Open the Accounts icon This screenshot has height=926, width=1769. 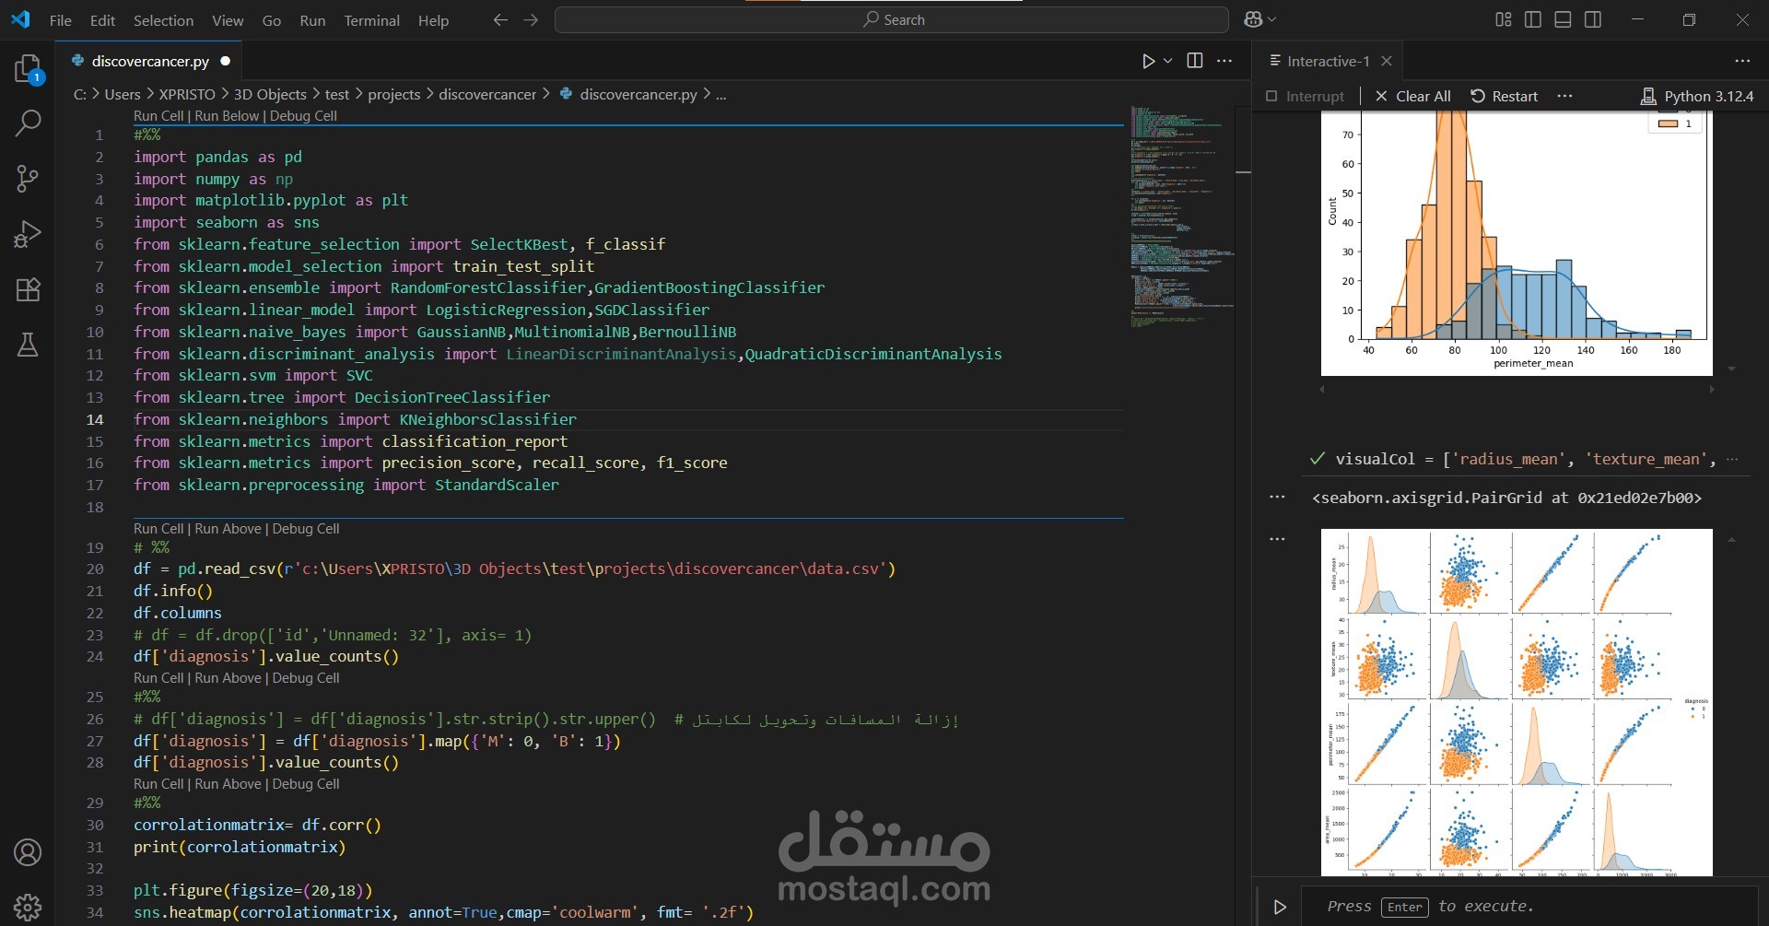coord(29,852)
